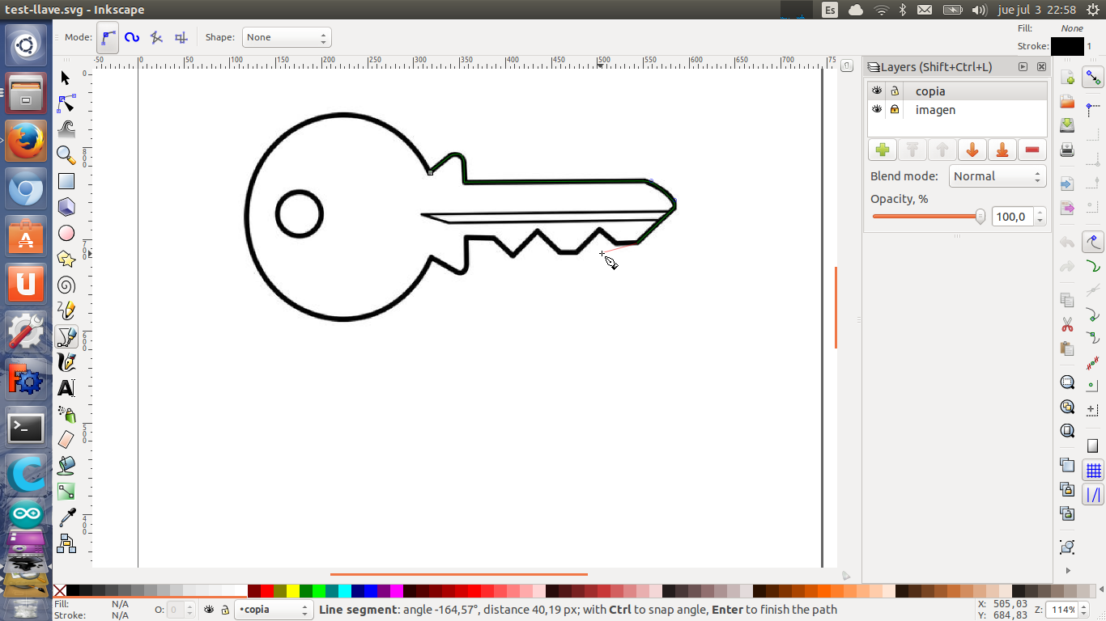This screenshot has height=621, width=1106.
Task: Select the Selector arrow tool
Action: (x=66, y=78)
